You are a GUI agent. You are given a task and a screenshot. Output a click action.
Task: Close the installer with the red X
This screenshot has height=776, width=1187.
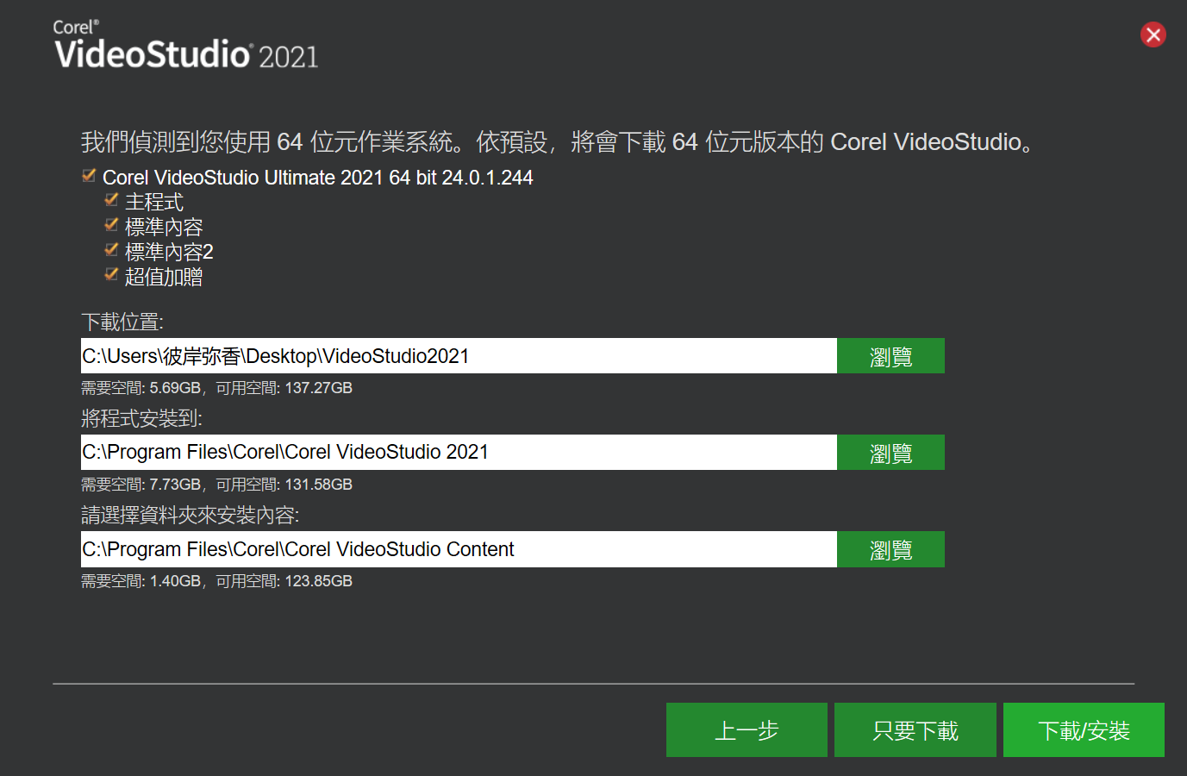pos(1153,34)
